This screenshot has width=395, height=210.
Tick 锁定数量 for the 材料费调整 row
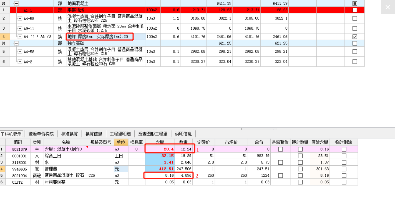click(300, 182)
